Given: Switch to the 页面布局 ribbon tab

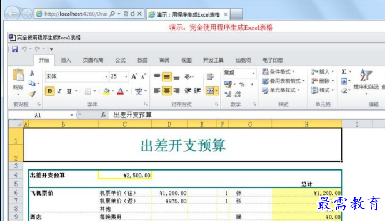Looking at the screenshot, I should (x=93, y=60).
